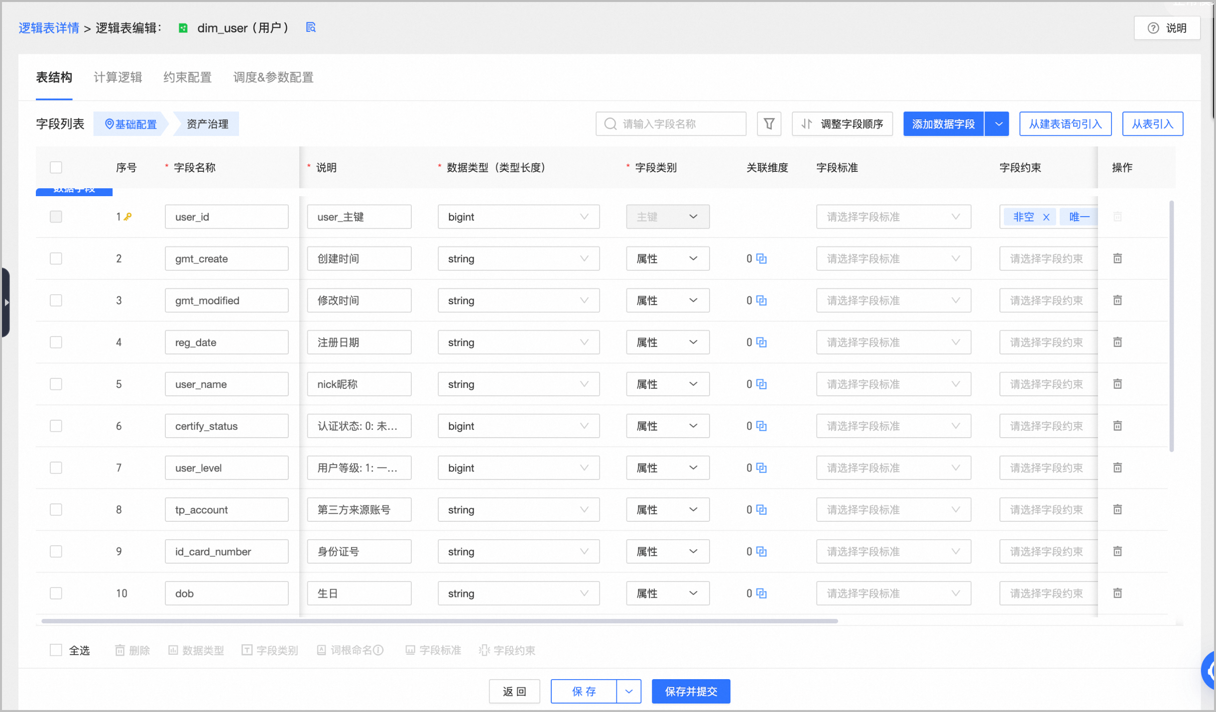The height and width of the screenshot is (712, 1216).
Task: Delete the id_card_number field row
Action: 1117,551
